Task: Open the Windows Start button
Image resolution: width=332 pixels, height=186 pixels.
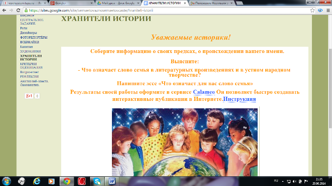Action: (7, 181)
